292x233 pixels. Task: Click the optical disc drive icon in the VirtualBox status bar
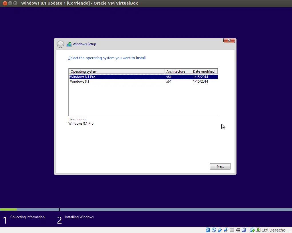tap(214, 230)
